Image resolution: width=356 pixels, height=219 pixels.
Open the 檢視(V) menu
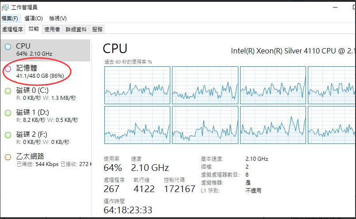pos(58,18)
